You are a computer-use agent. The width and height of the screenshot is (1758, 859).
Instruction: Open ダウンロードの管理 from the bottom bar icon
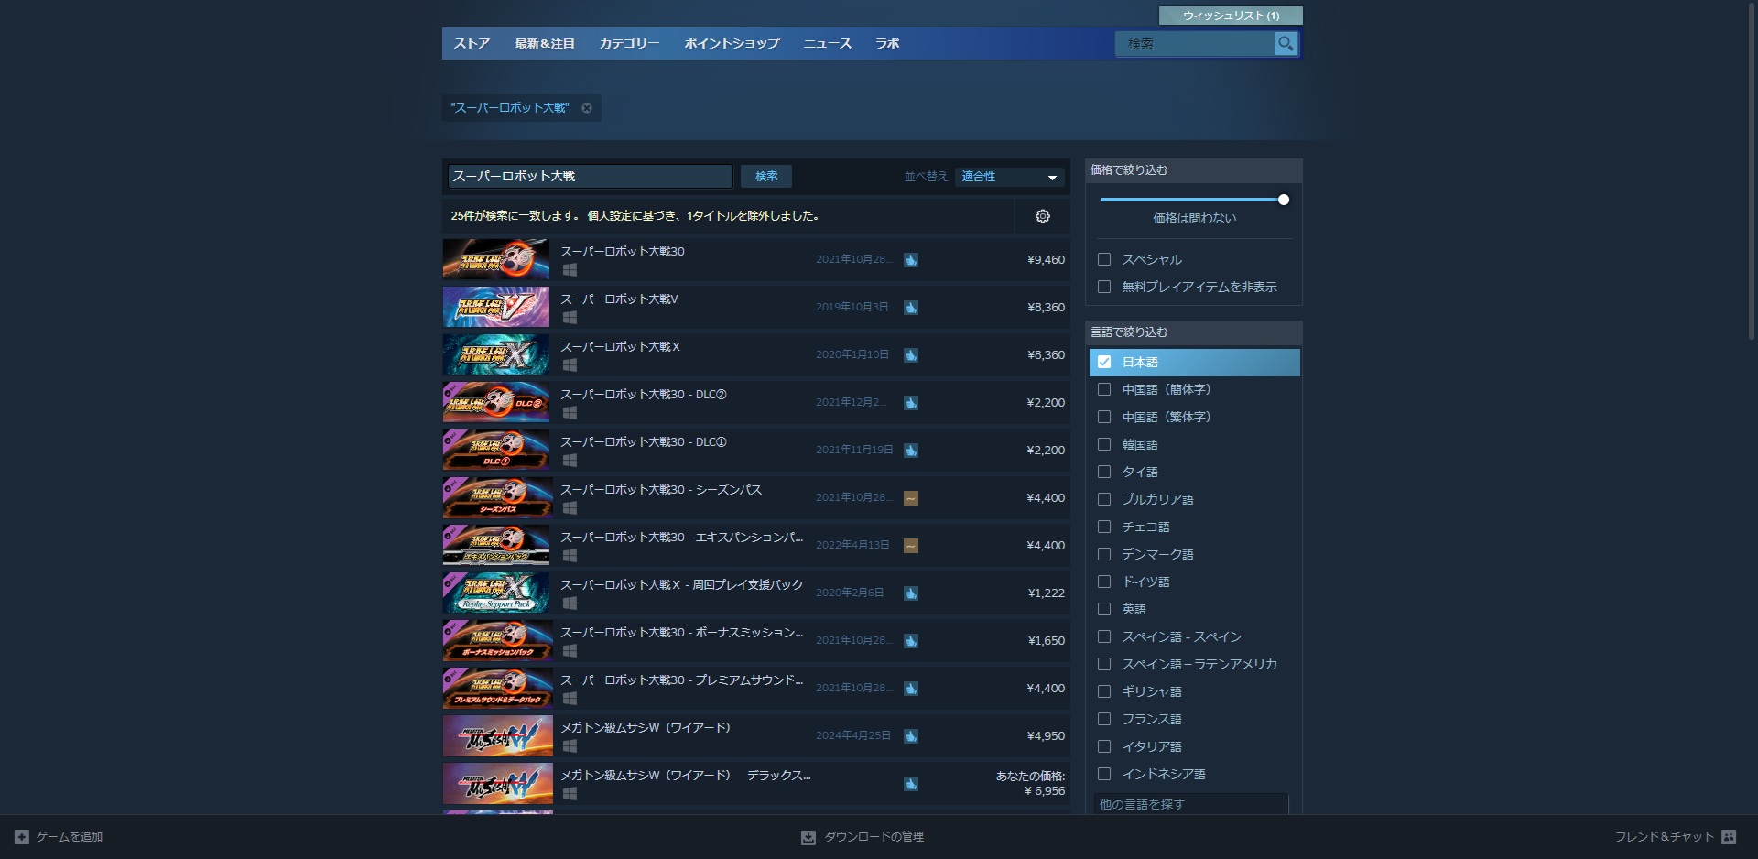[808, 836]
